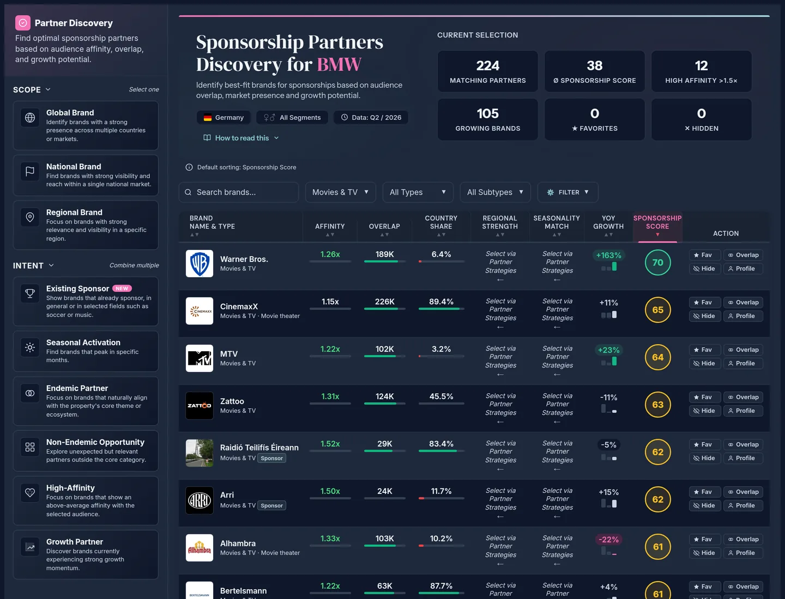Click the sun icon in Seasonal Activation card

pos(30,347)
